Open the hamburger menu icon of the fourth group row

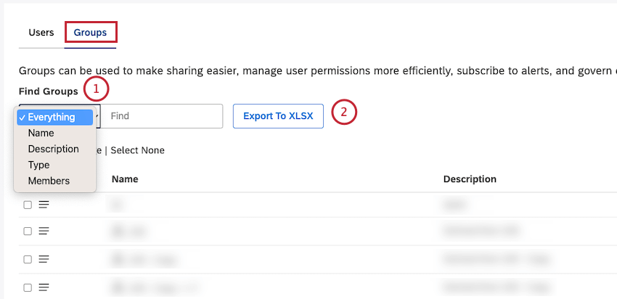point(44,287)
